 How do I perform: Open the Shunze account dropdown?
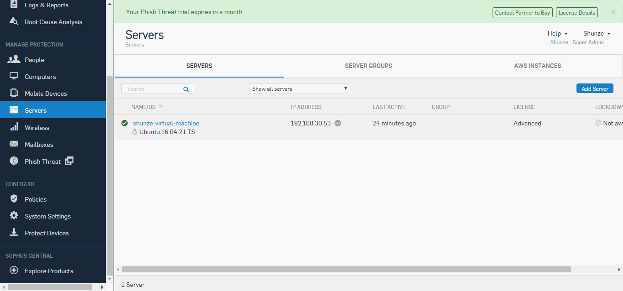point(597,33)
